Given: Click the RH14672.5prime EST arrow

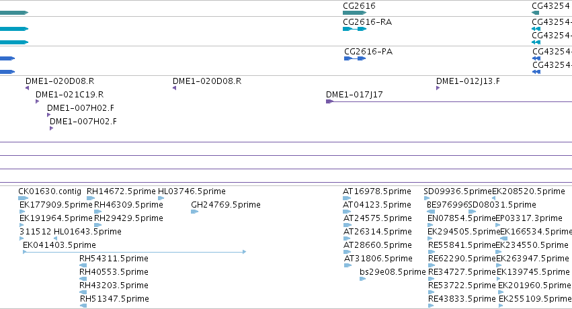Looking at the screenshot, I should [x=91, y=198].
